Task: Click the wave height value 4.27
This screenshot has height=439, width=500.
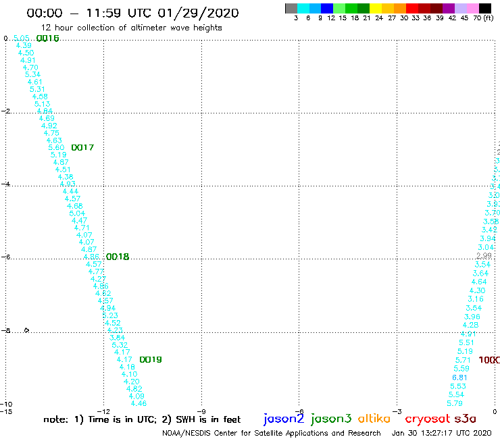Action: 98,279
